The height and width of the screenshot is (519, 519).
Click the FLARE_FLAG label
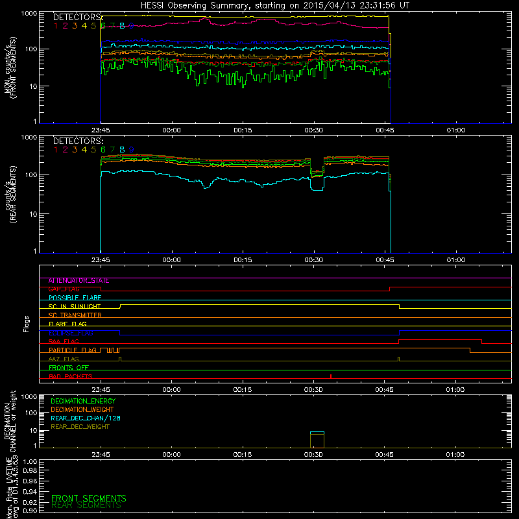tap(67, 324)
